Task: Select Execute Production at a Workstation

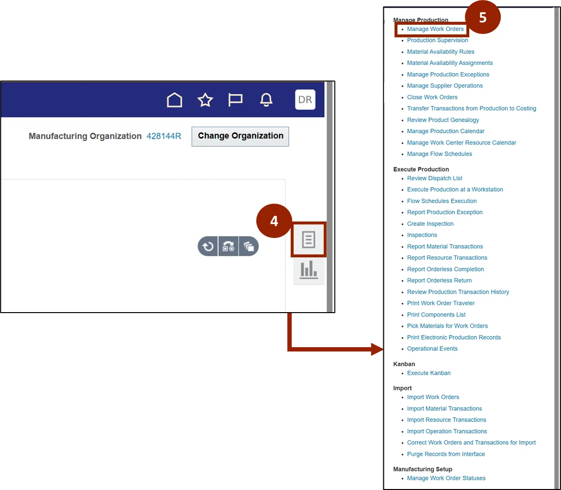Action: 455,190
